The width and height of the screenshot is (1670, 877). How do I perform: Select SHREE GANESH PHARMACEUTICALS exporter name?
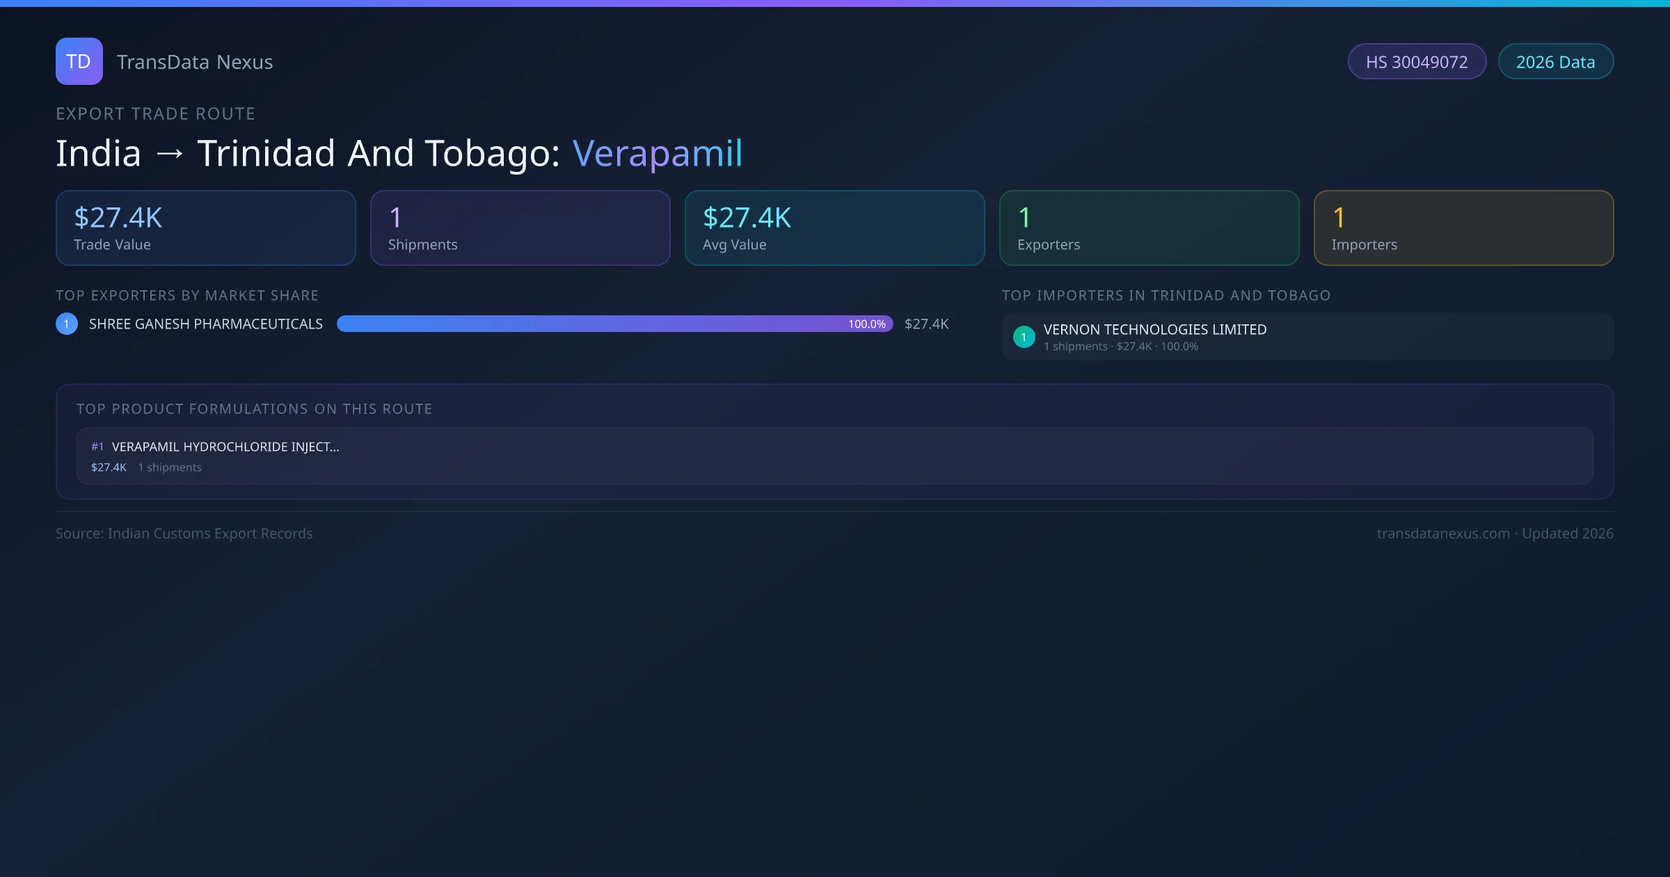click(206, 324)
